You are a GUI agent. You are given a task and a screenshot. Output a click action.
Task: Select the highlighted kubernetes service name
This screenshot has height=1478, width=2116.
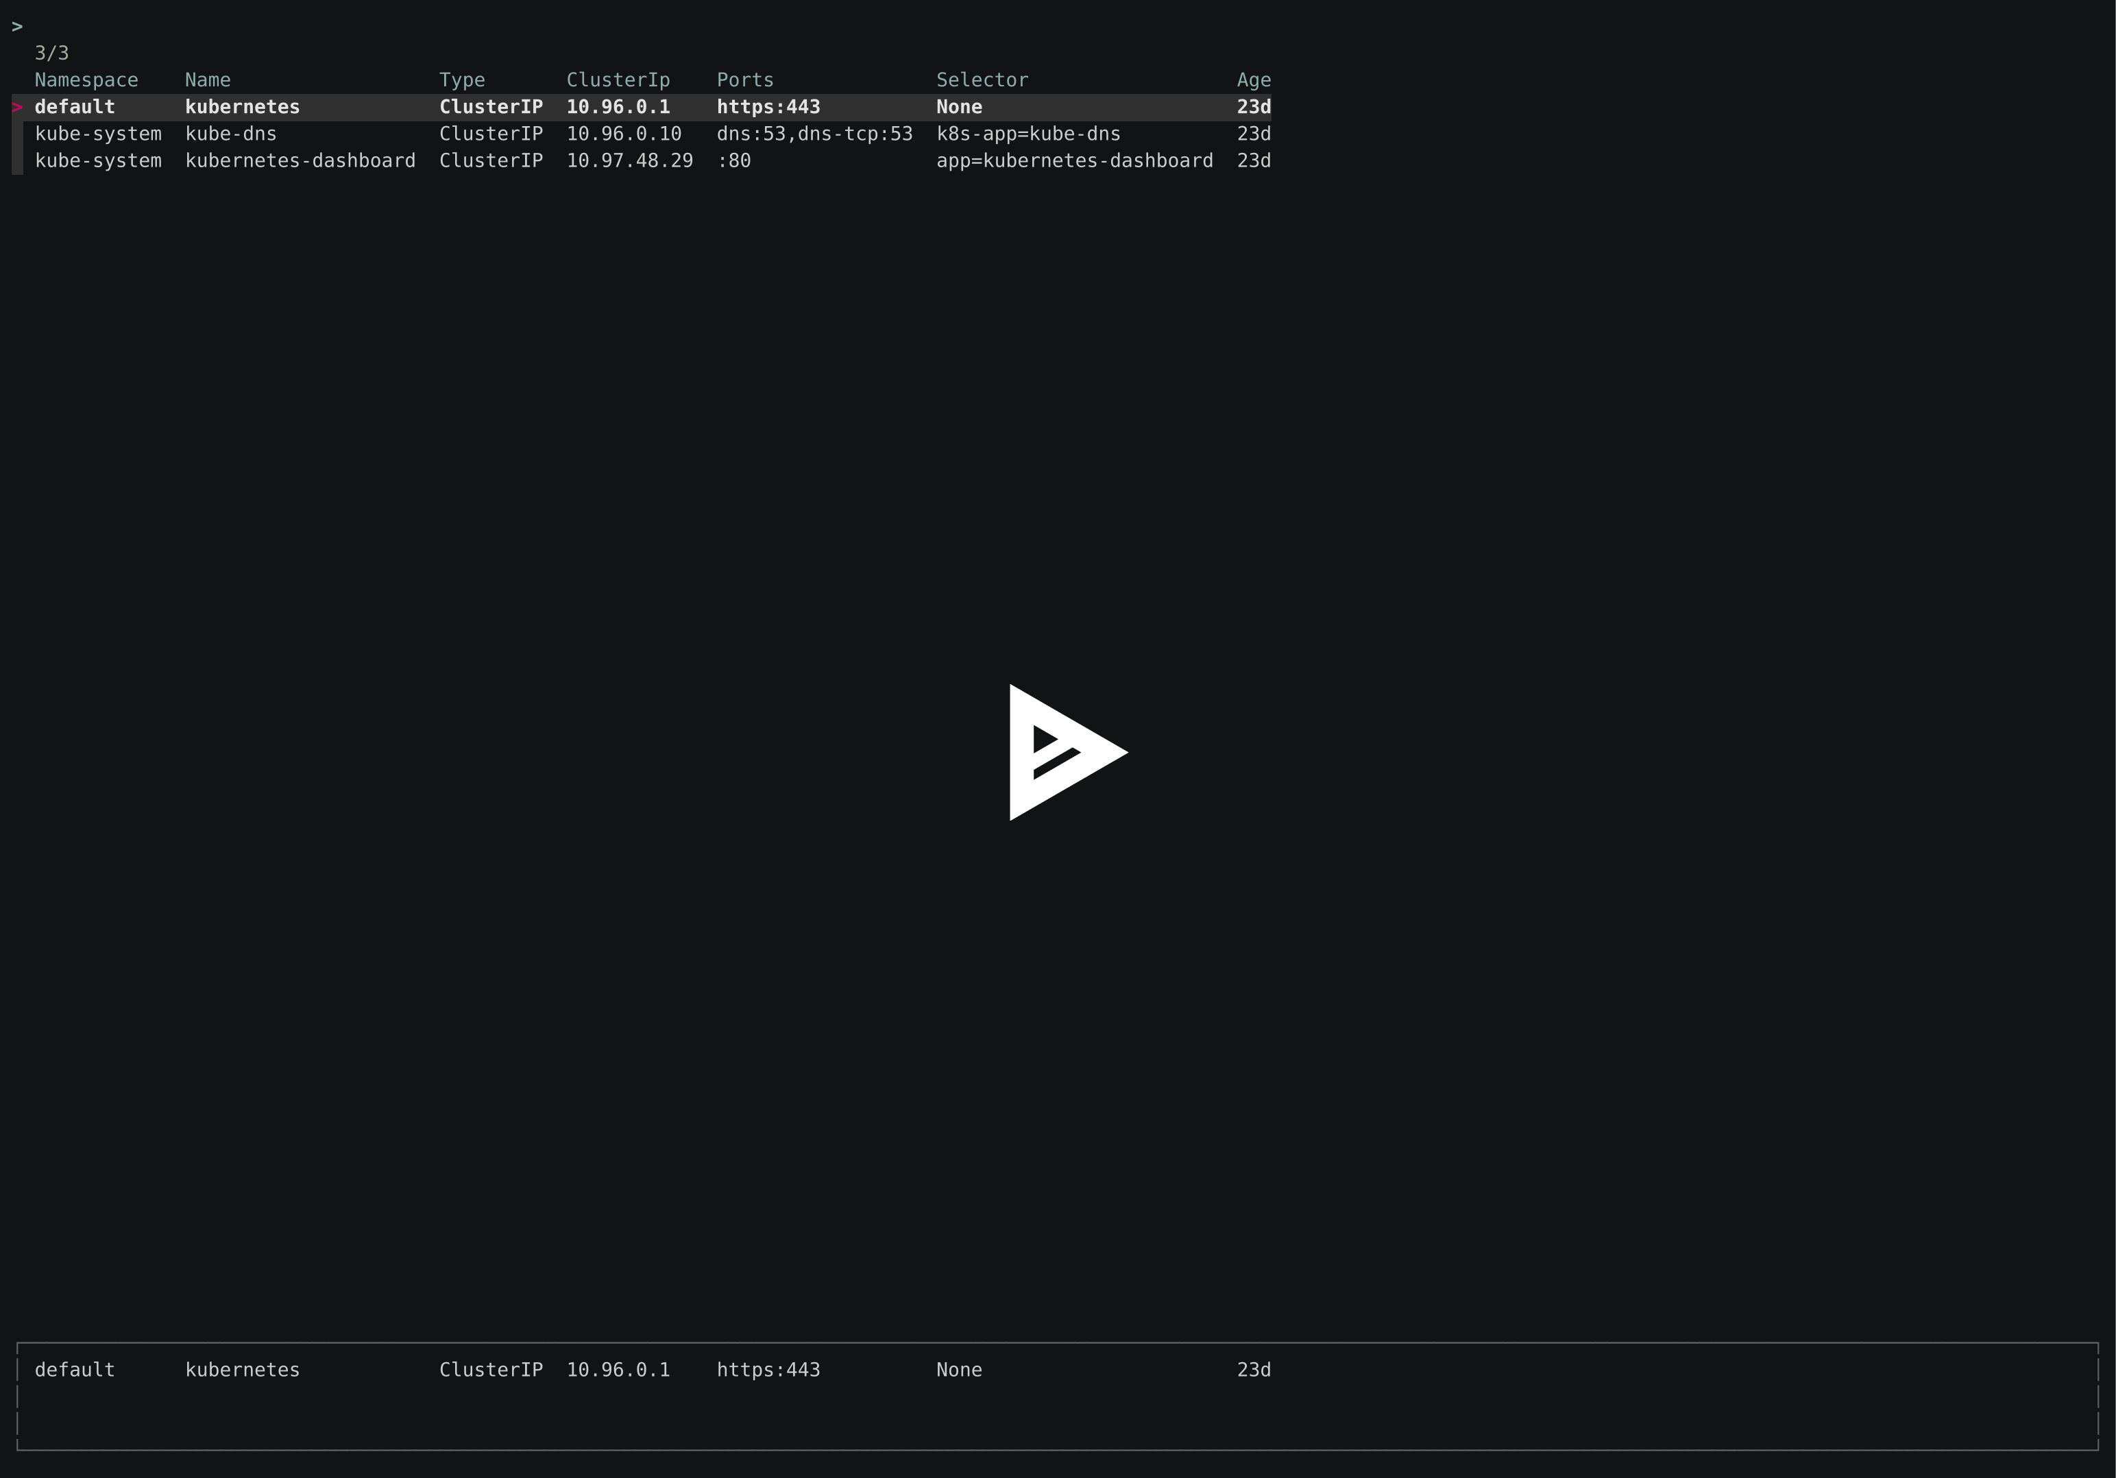(x=243, y=107)
